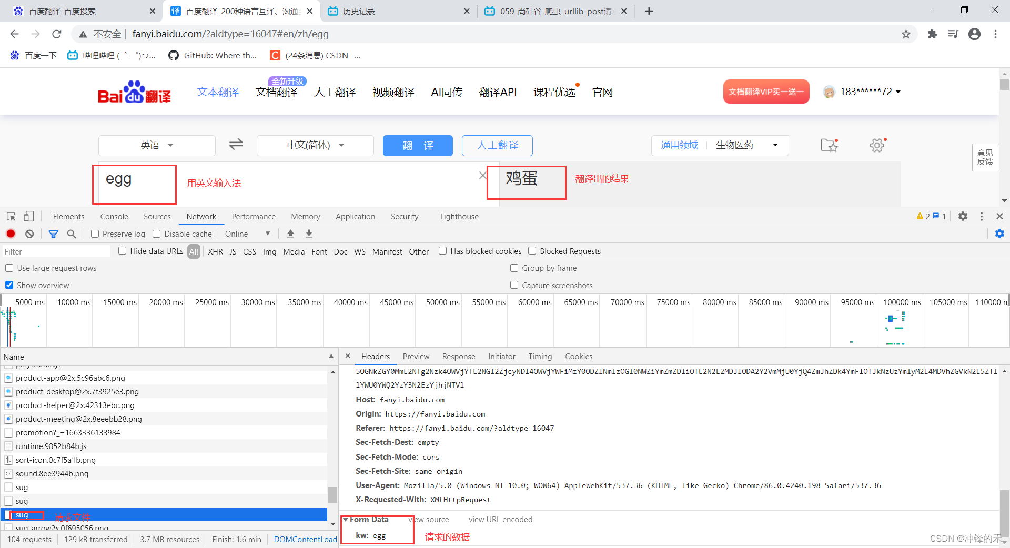The image size is (1010, 548).
Task: Clear all network requests
Action: click(29, 234)
